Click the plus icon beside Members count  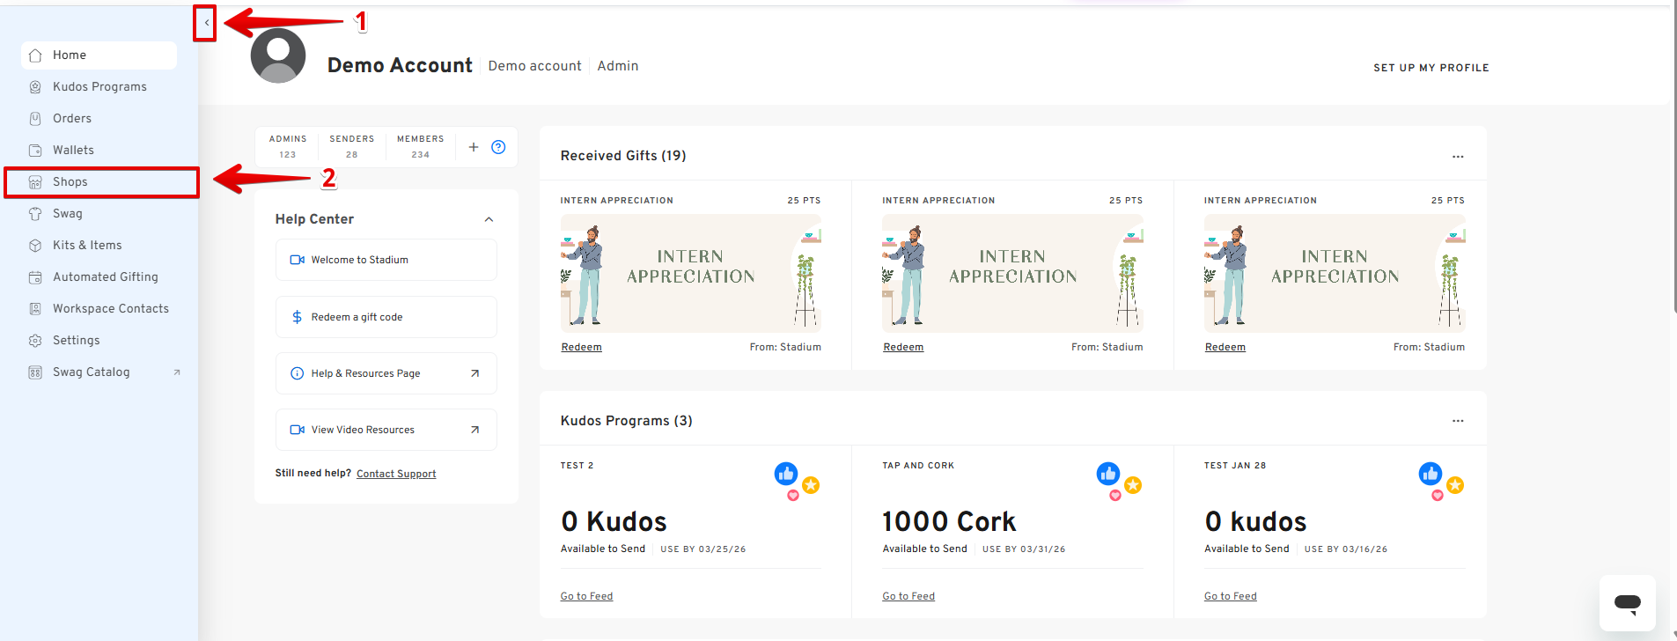pos(474,147)
